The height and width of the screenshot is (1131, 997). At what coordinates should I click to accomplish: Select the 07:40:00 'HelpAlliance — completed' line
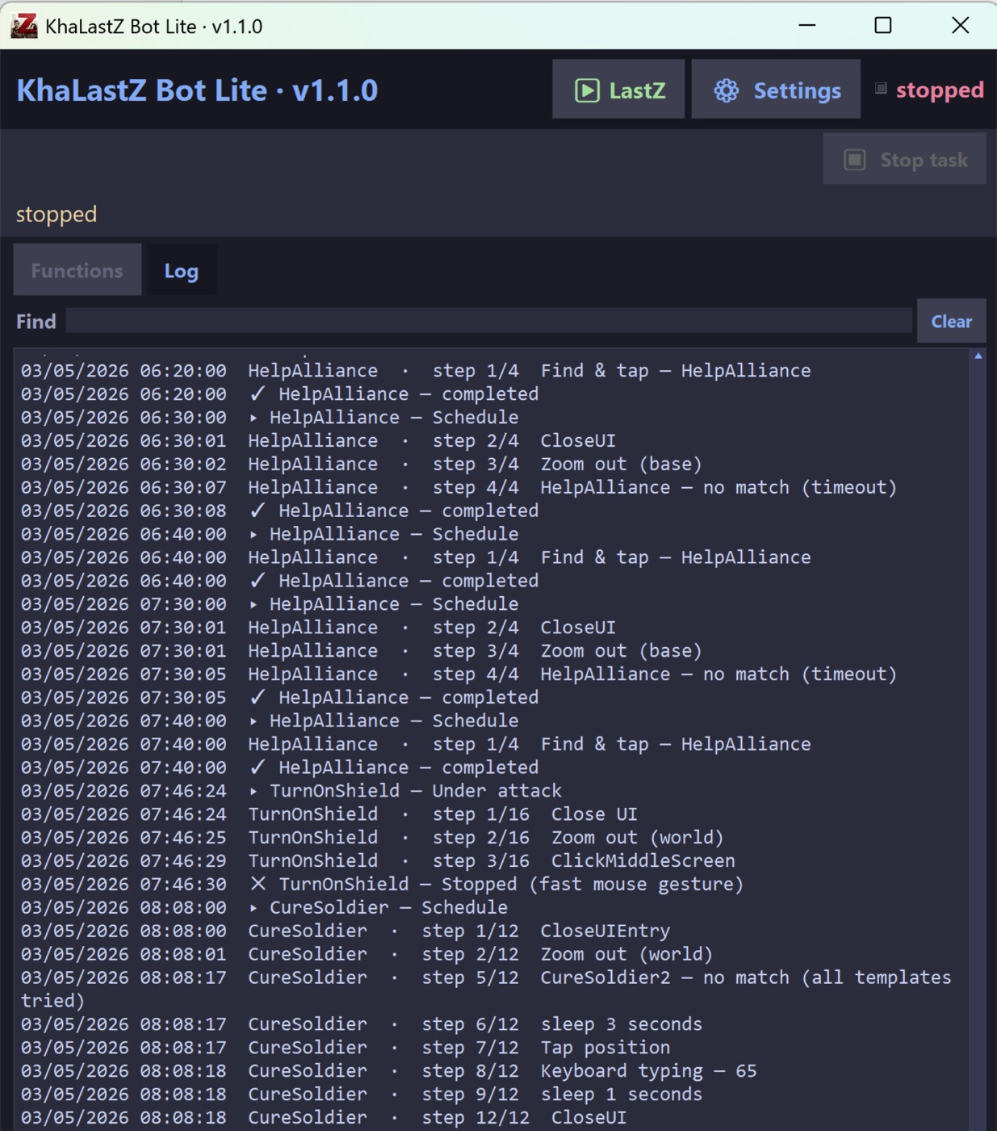[x=280, y=767]
